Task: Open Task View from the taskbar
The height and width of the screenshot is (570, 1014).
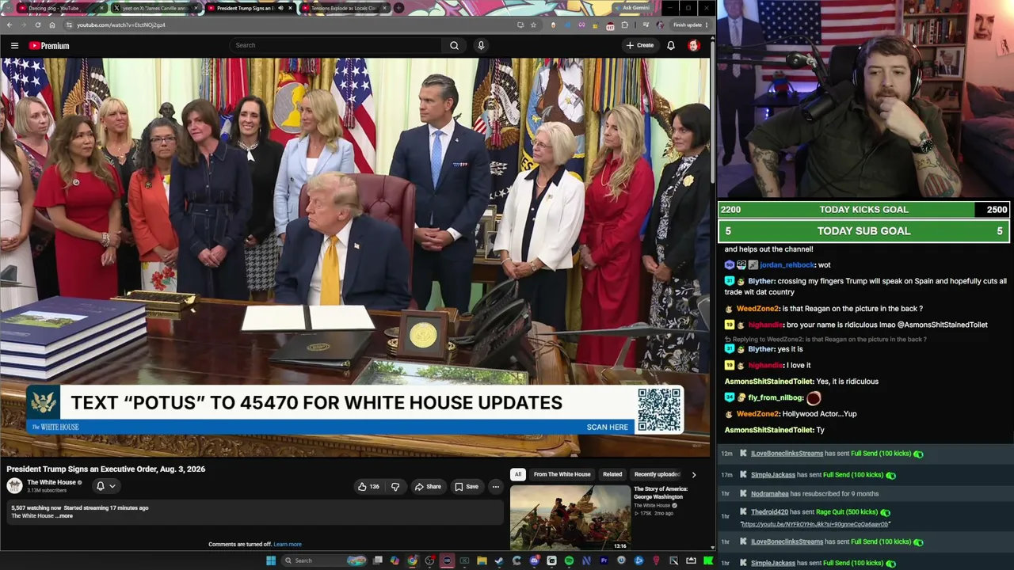Action: [378, 560]
